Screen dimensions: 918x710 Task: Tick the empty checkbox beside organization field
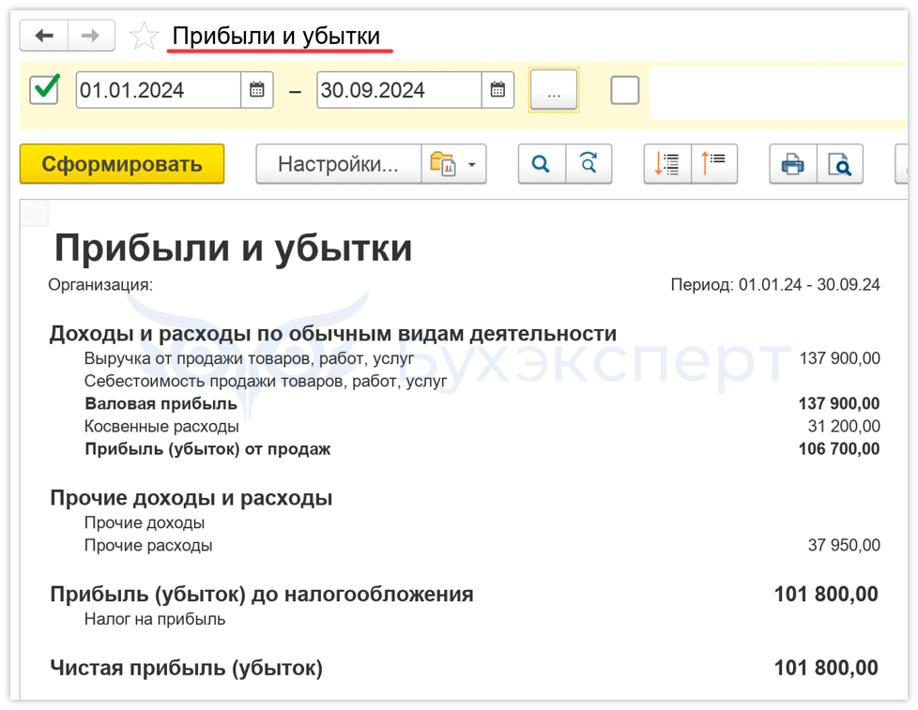coord(624,90)
